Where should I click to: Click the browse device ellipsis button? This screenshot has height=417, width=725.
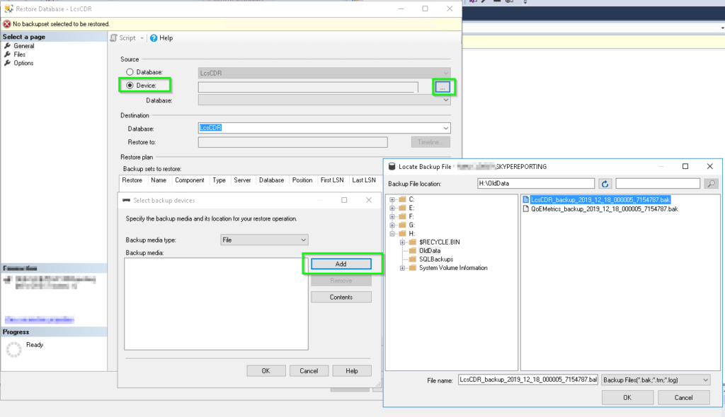443,87
